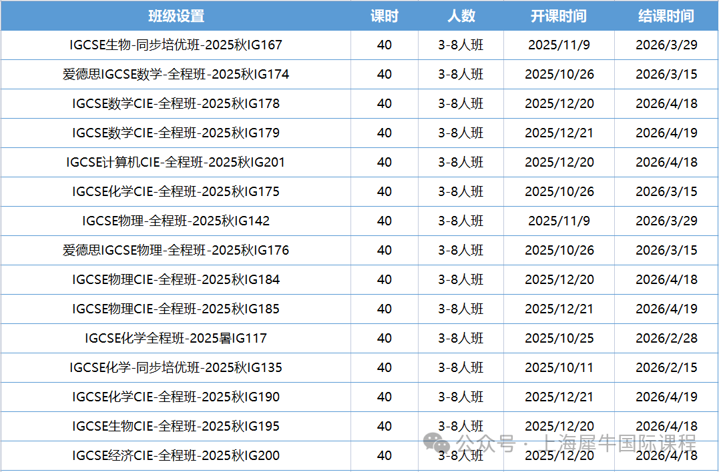Click the 课时 column header
This screenshot has height=472, width=719.
(x=384, y=16)
